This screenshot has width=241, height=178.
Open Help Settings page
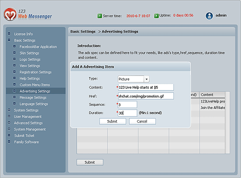click(29, 78)
